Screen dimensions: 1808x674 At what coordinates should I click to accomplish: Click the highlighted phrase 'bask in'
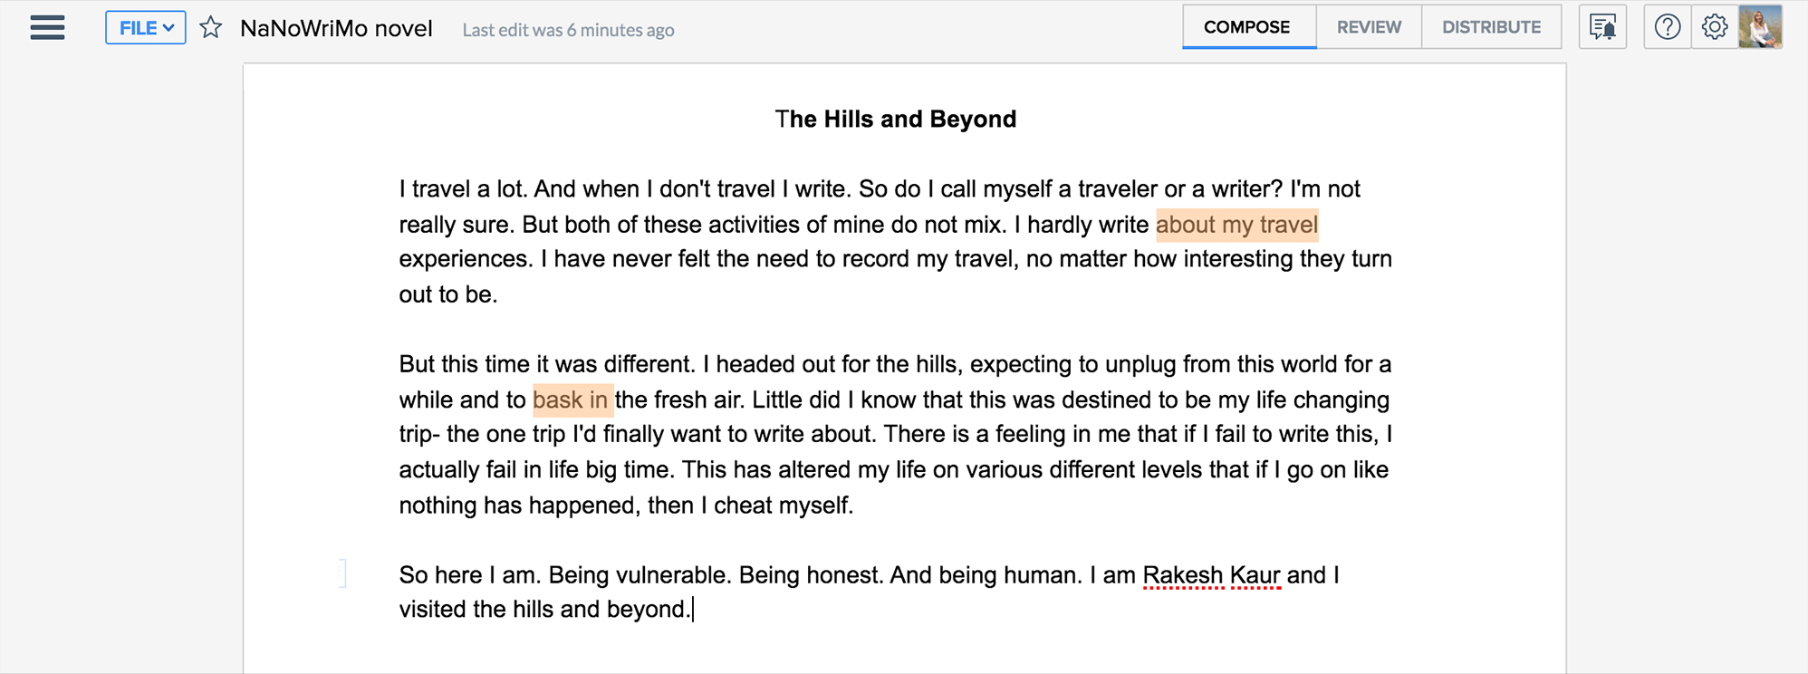[x=571, y=400]
